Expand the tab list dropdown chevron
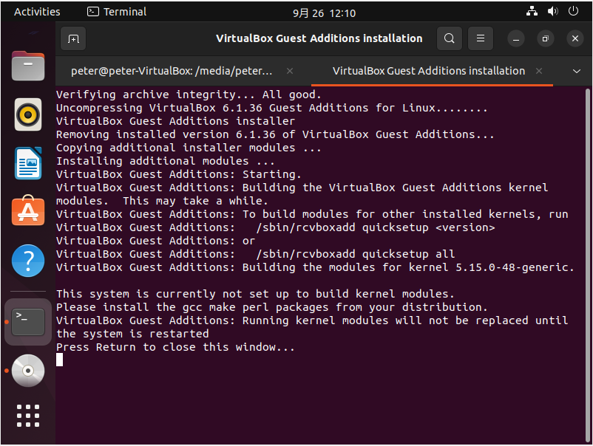The image size is (593, 446). pos(576,71)
